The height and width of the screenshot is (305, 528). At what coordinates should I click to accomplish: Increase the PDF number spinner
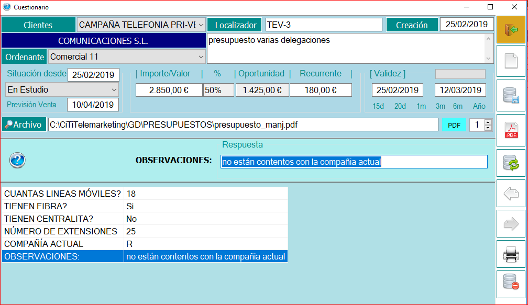[x=488, y=122]
